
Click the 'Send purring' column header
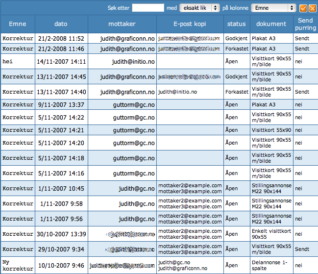click(306, 24)
